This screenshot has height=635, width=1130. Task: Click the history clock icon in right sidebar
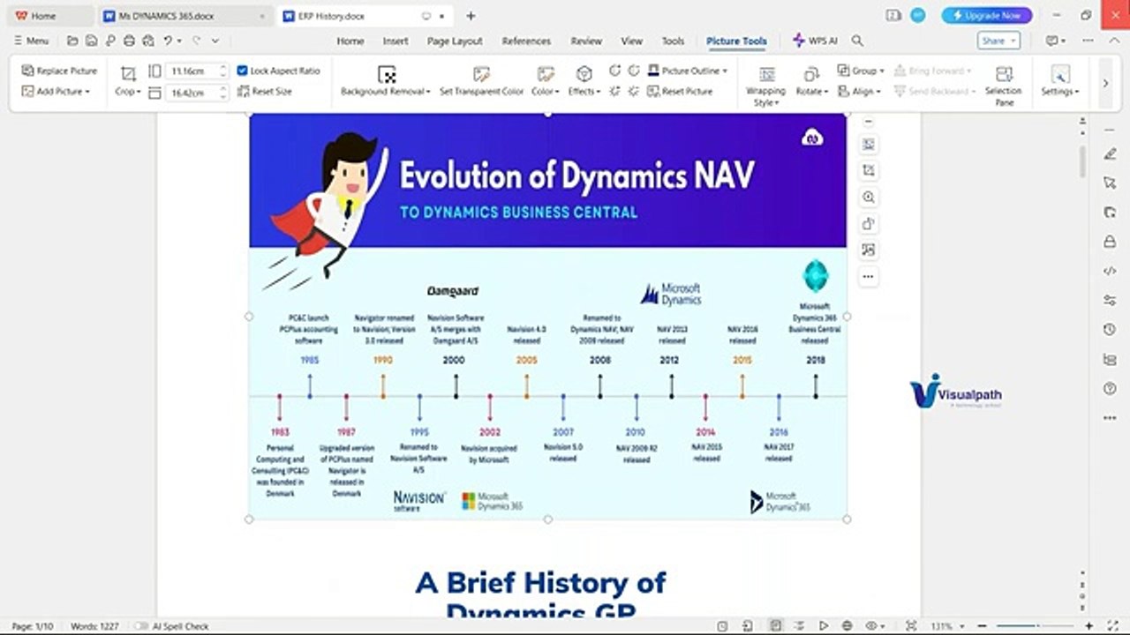coord(1110,329)
